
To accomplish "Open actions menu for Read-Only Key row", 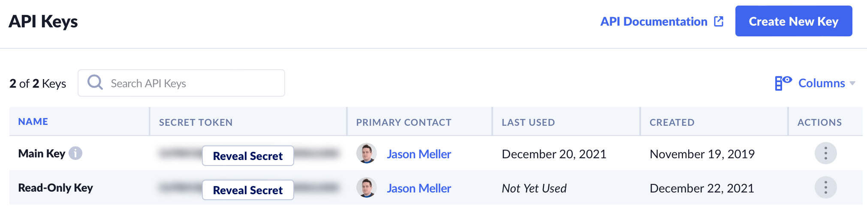I will pos(825,187).
